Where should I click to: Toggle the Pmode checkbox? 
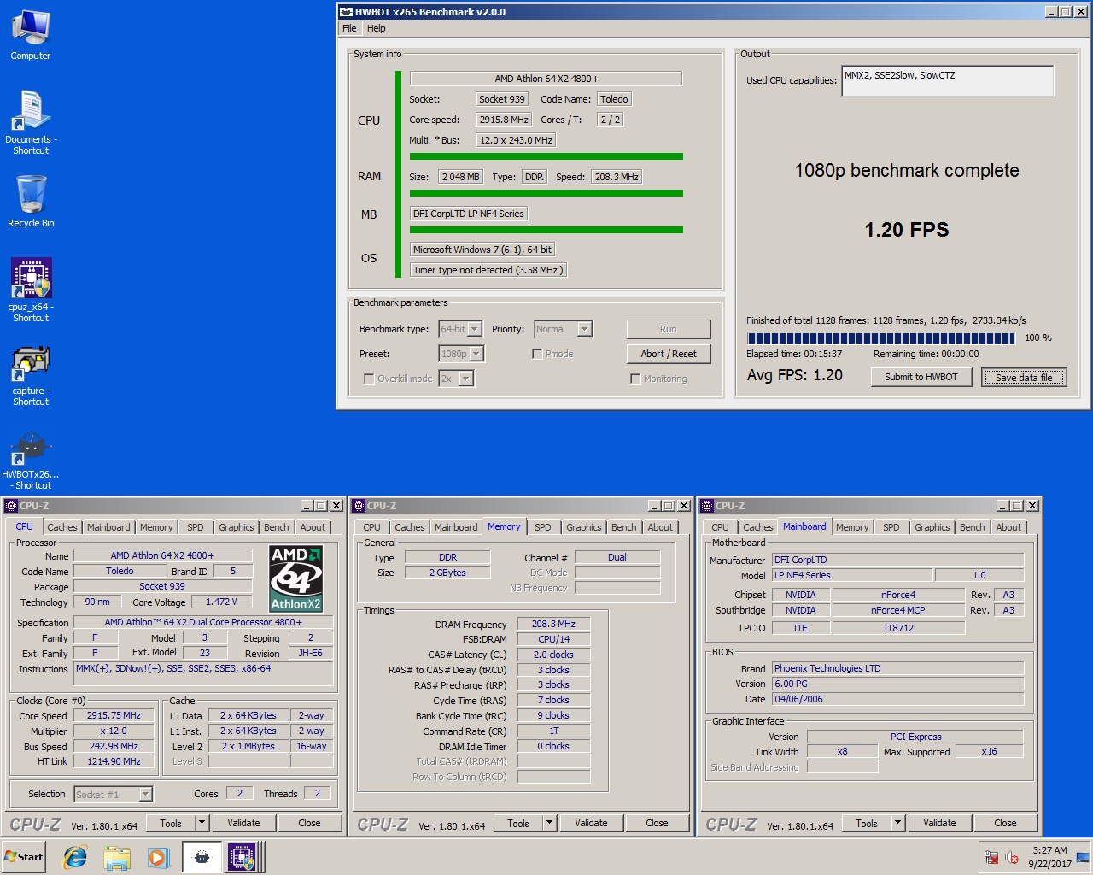pos(537,354)
